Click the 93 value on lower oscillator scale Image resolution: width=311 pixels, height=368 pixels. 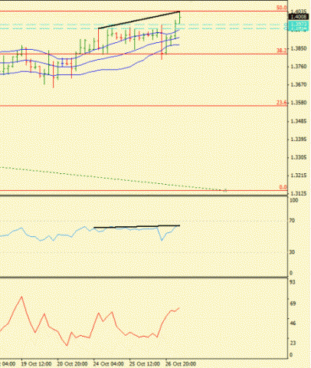(293, 282)
